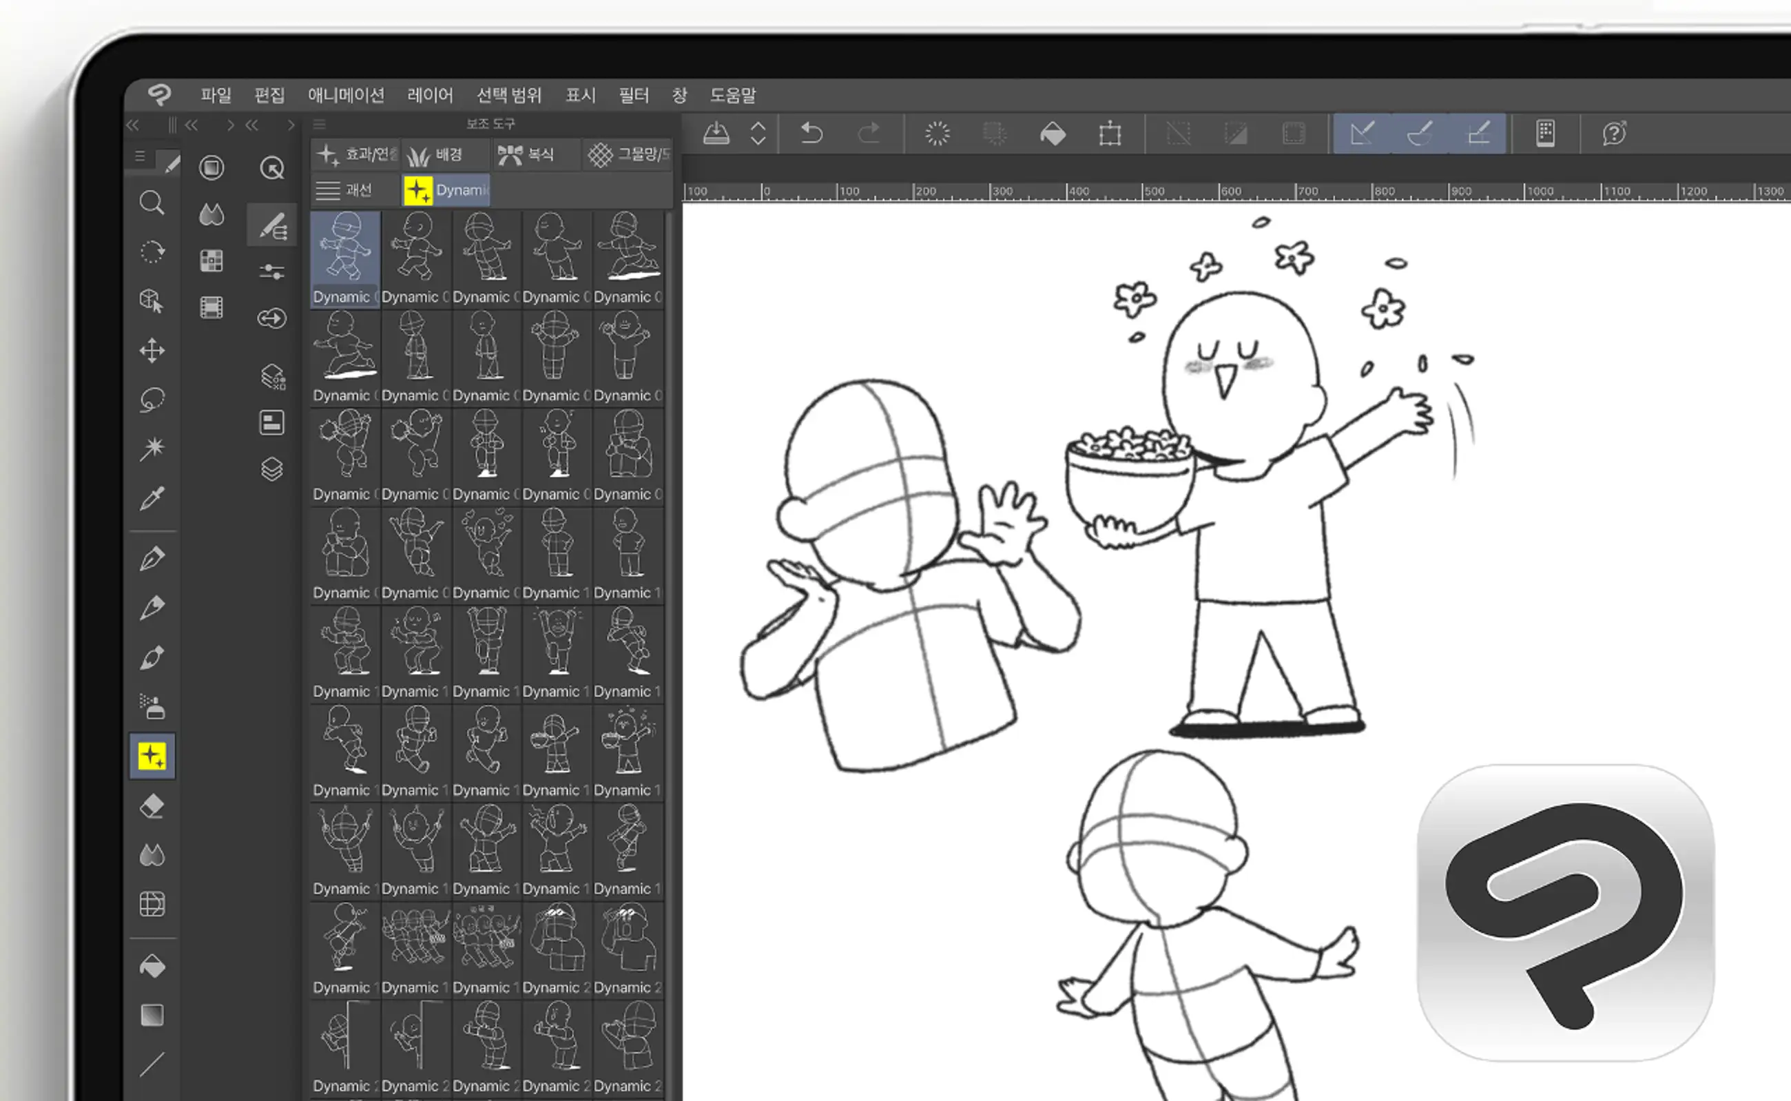Viewport: 1791px width, 1101px height.
Task: Switch to the 효과/연출 sub tool group
Action: tap(356, 154)
